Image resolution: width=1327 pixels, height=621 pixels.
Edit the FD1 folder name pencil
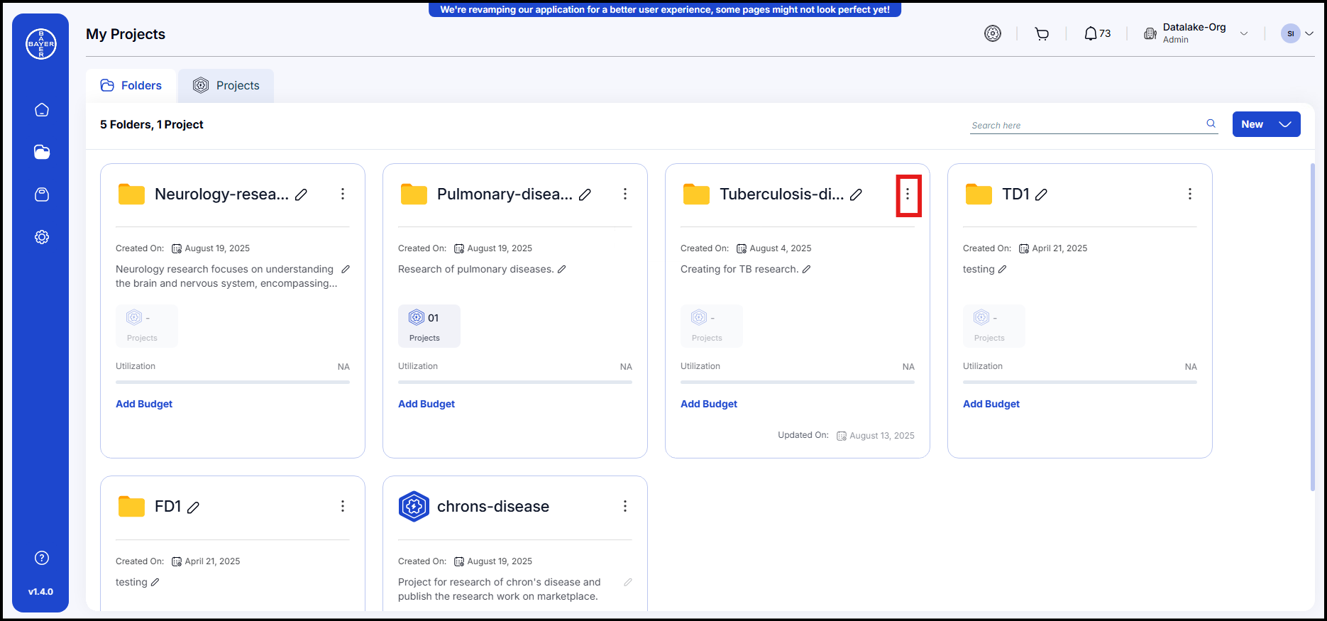193,507
